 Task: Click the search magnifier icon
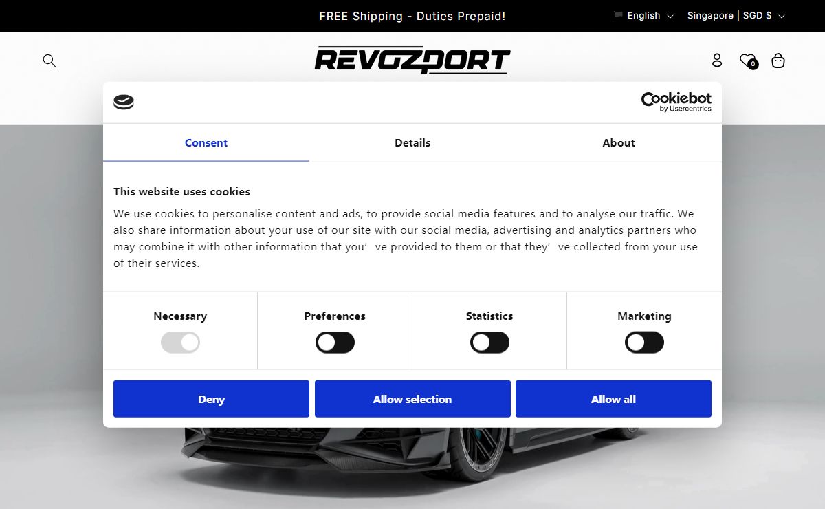49,61
